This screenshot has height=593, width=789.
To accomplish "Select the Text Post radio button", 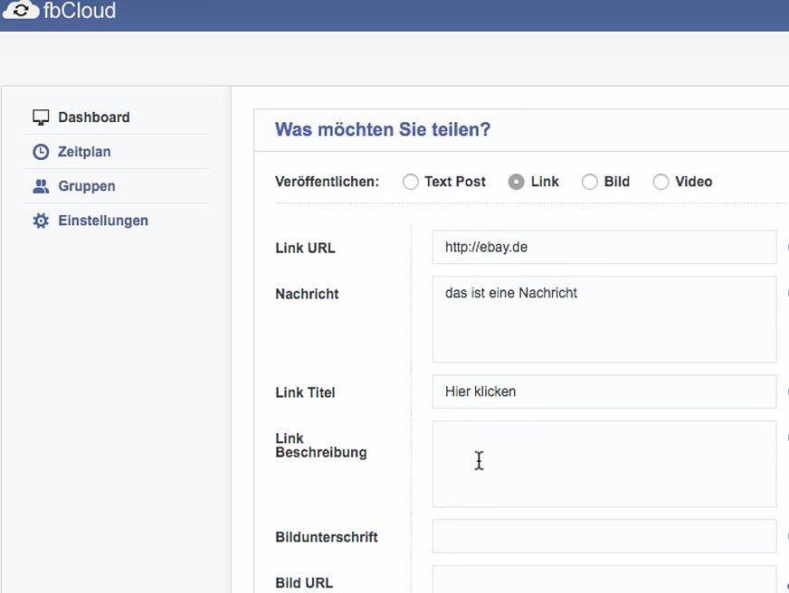I will pos(410,182).
